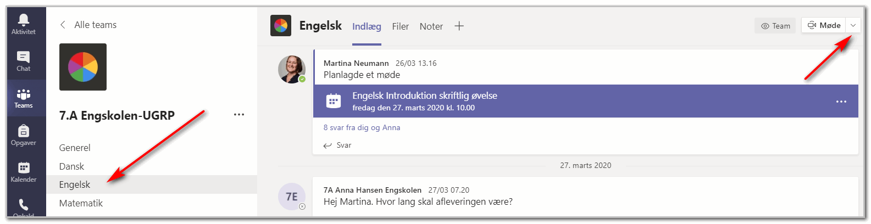
Task: Click the 7E avatar of Anna Hansen
Action: (x=292, y=197)
